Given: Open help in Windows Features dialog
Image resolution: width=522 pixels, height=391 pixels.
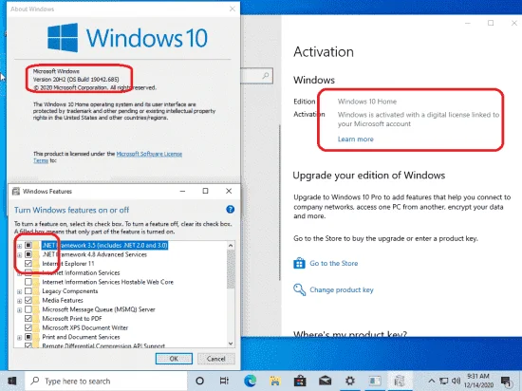Looking at the screenshot, I should pos(230,210).
